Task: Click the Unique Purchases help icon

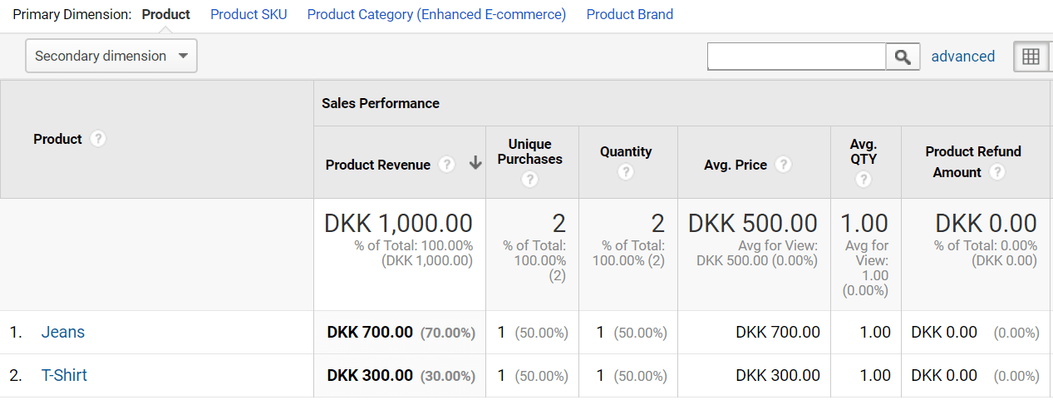Action: pos(530,179)
